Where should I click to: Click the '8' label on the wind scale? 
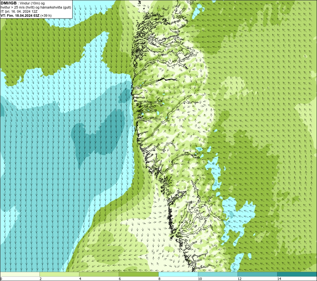tap(159, 279)
